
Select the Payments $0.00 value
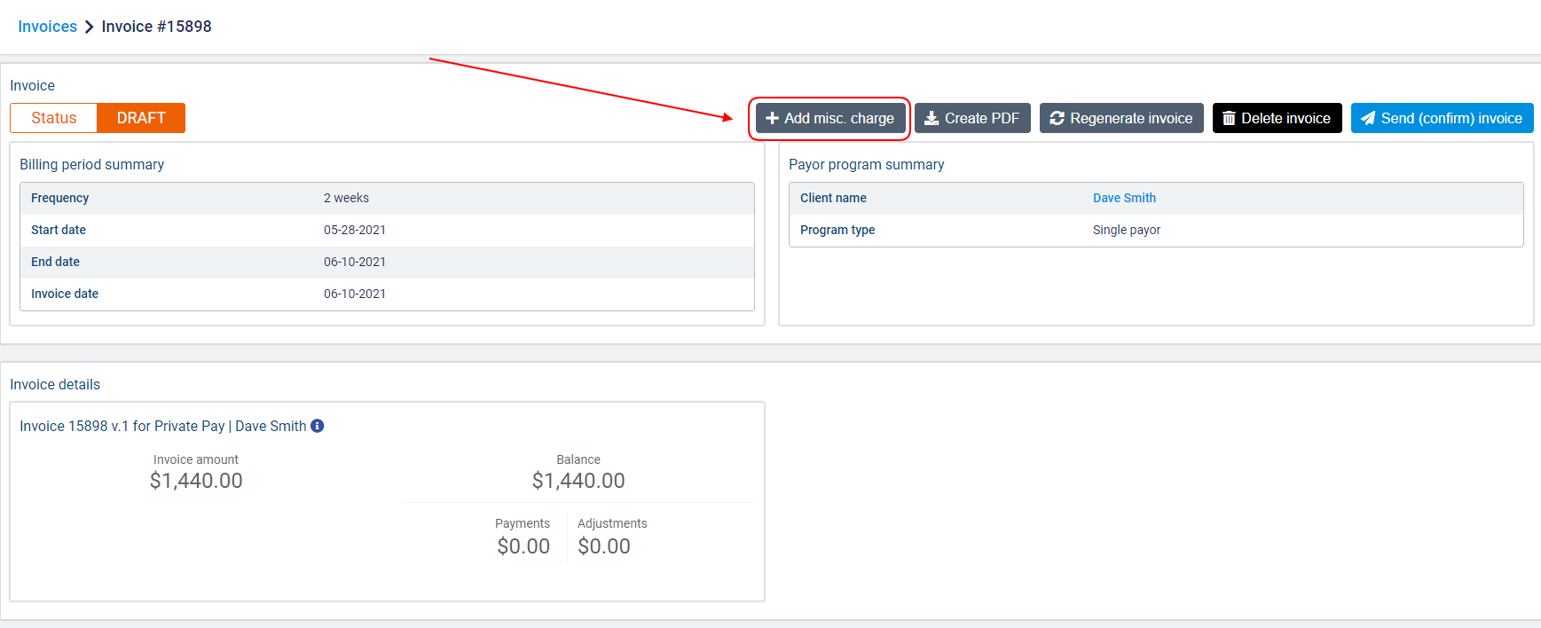point(523,546)
